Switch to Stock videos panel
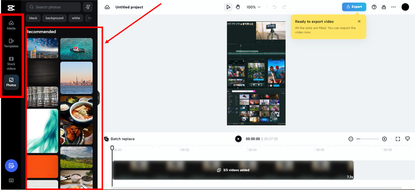This screenshot has height=190, width=415. pyautogui.click(x=11, y=63)
